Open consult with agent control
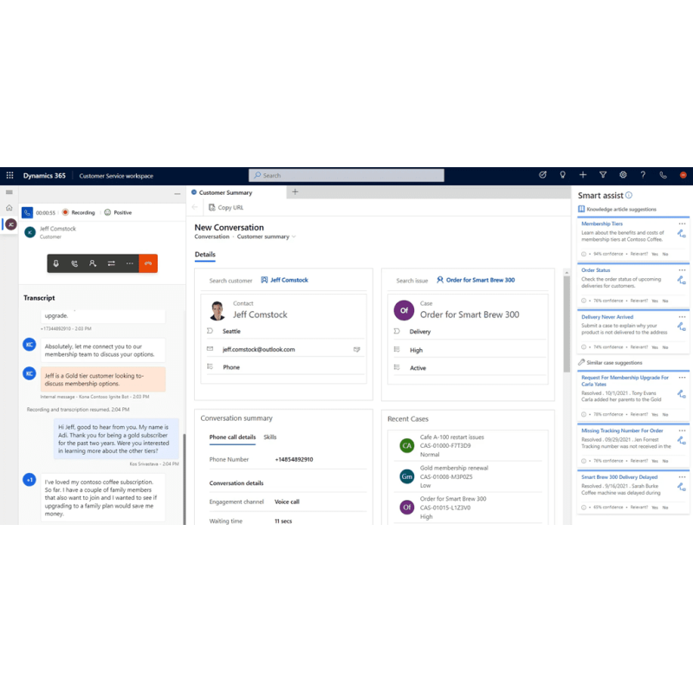Screen dimensions: 693x693 click(x=93, y=263)
